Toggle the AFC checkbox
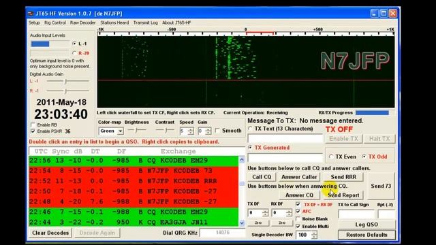This screenshot has width=436, height=245. coord(298,212)
